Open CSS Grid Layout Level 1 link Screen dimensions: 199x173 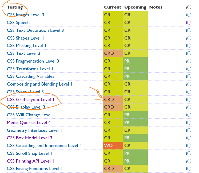click(x=30, y=99)
